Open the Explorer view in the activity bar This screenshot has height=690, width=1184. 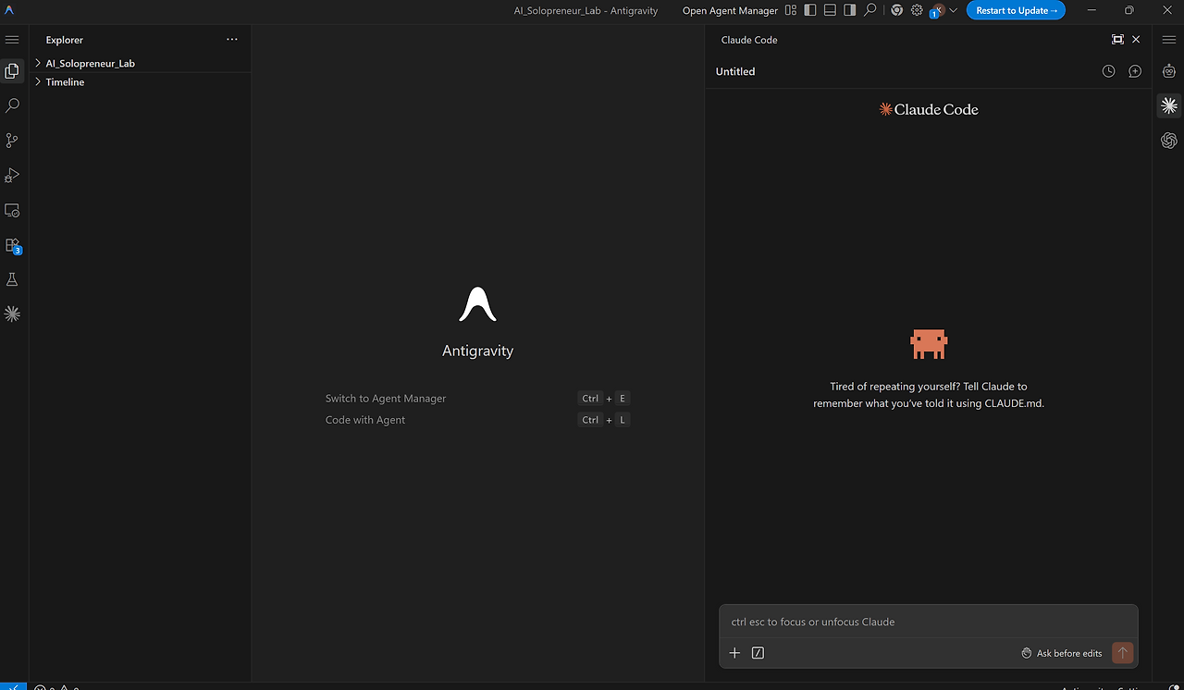pyautogui.click(x=12, y=71)
